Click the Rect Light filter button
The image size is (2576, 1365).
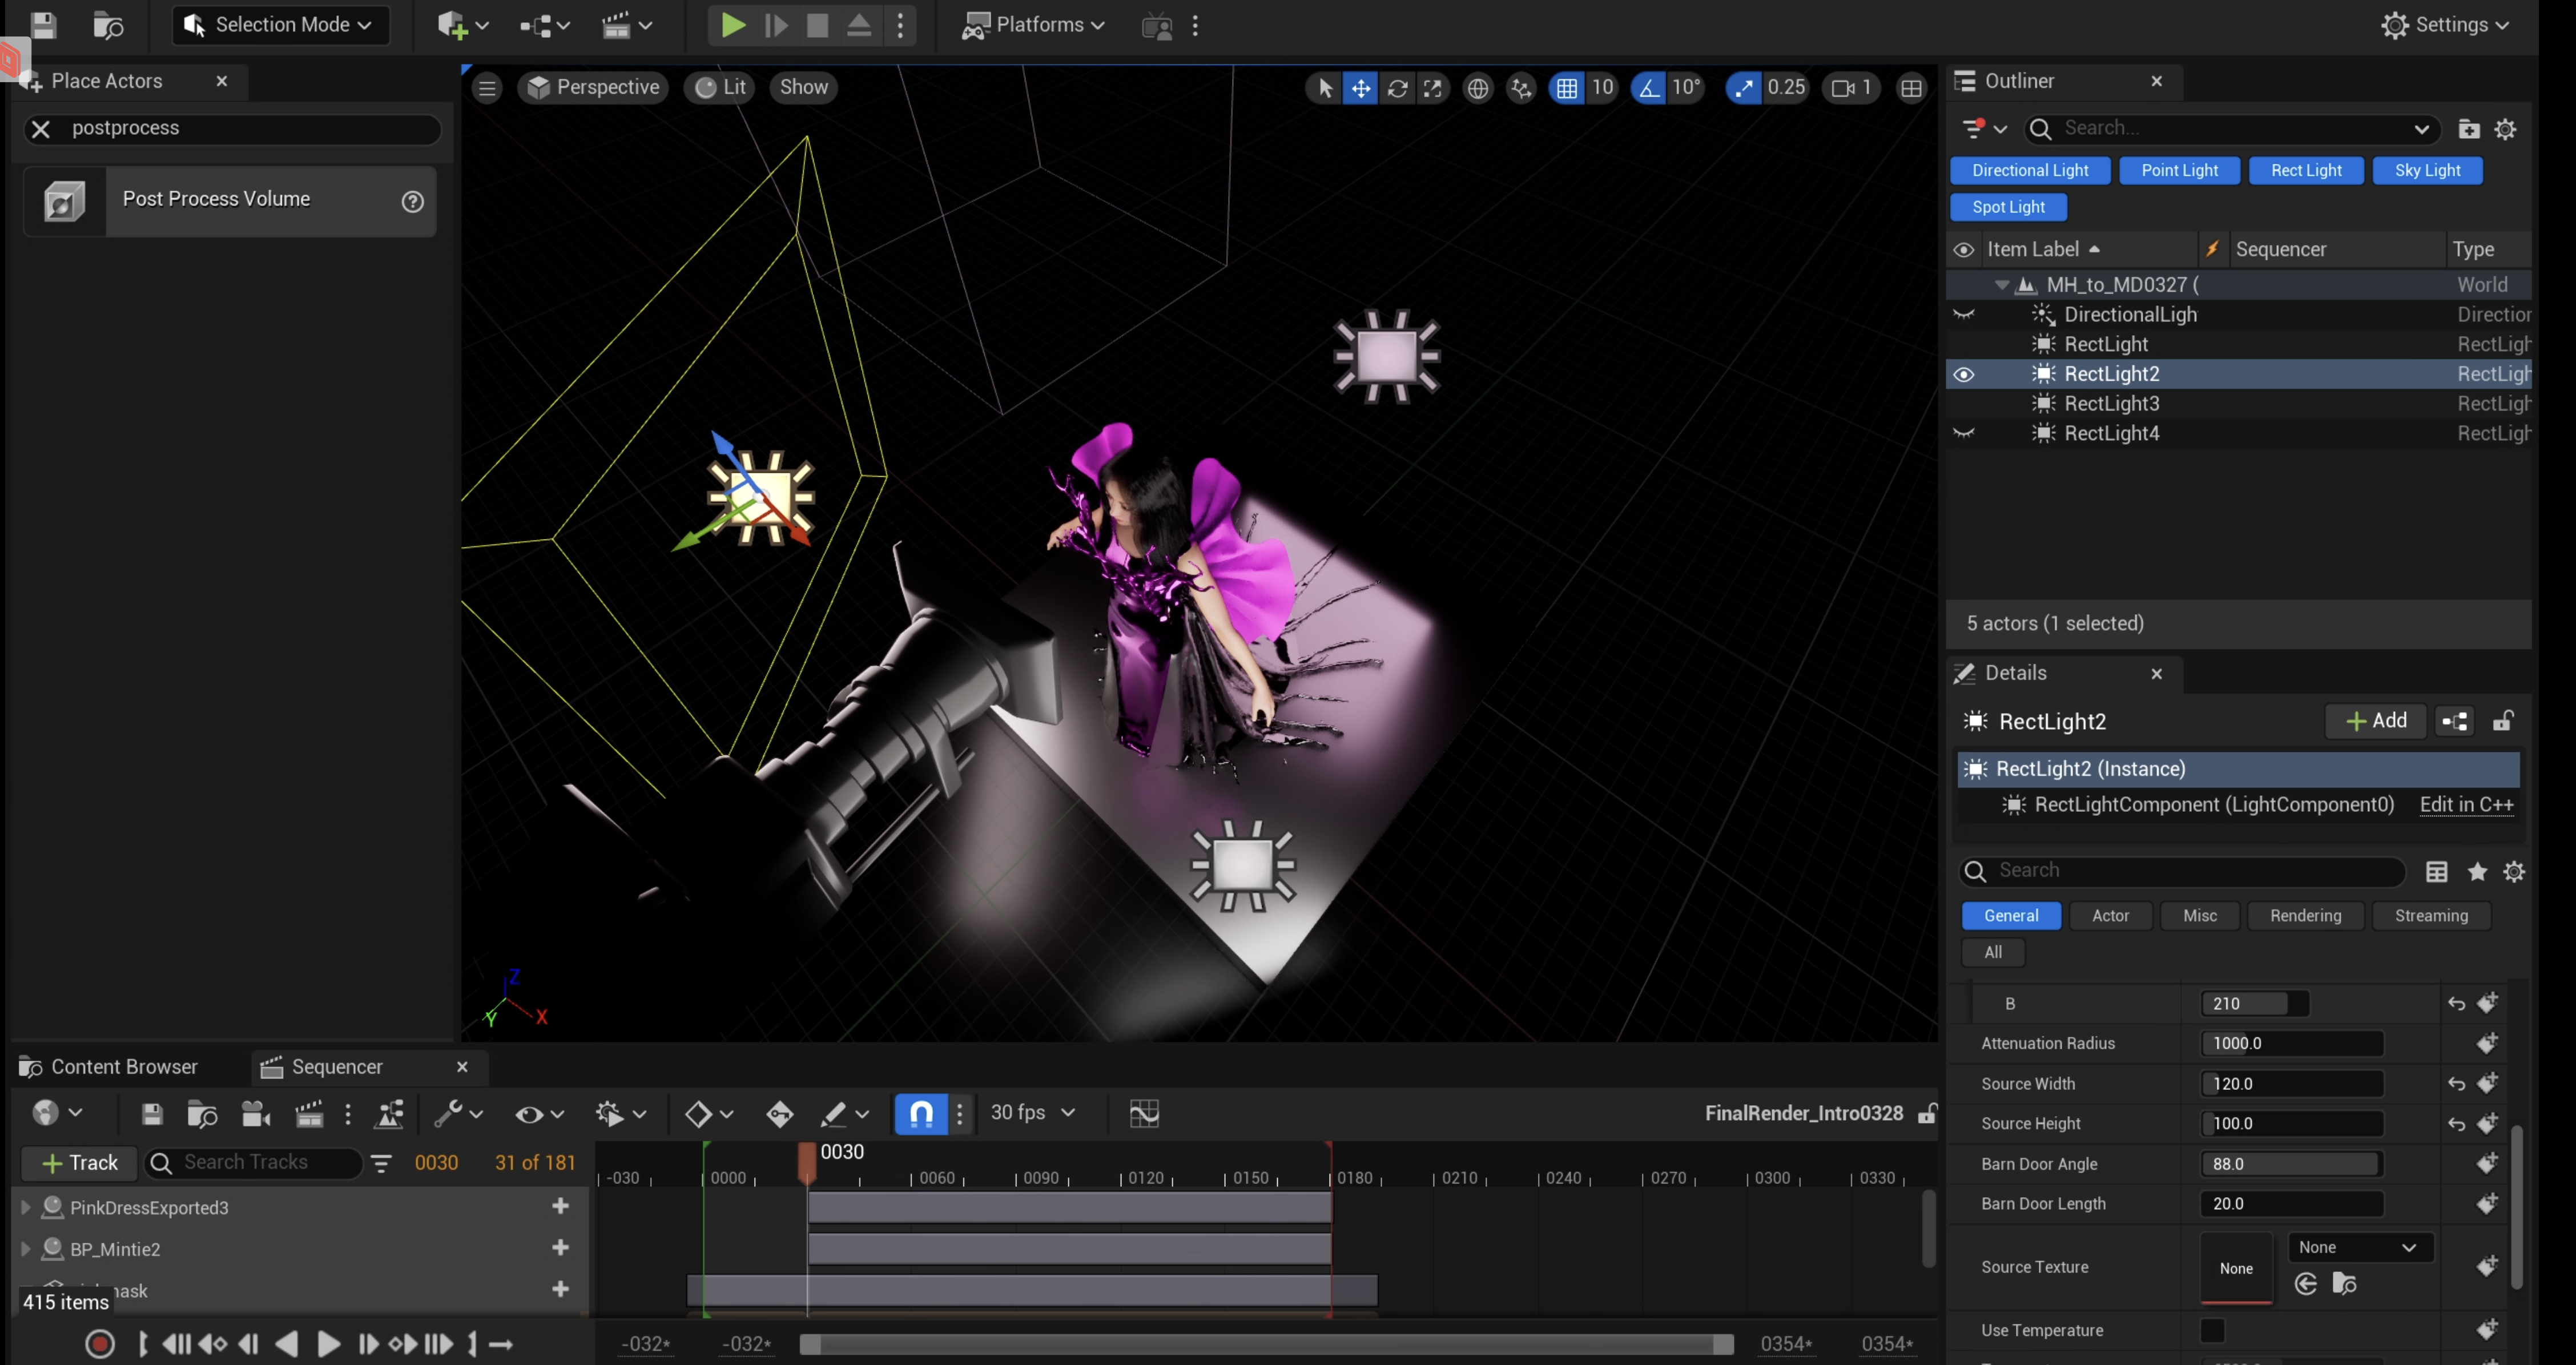[2306, 171]
